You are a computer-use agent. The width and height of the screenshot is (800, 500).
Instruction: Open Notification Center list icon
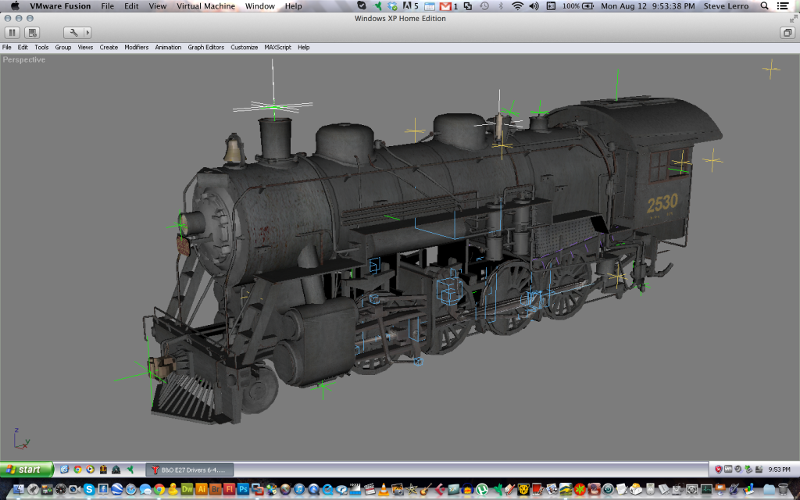click(x=783, y=6)
